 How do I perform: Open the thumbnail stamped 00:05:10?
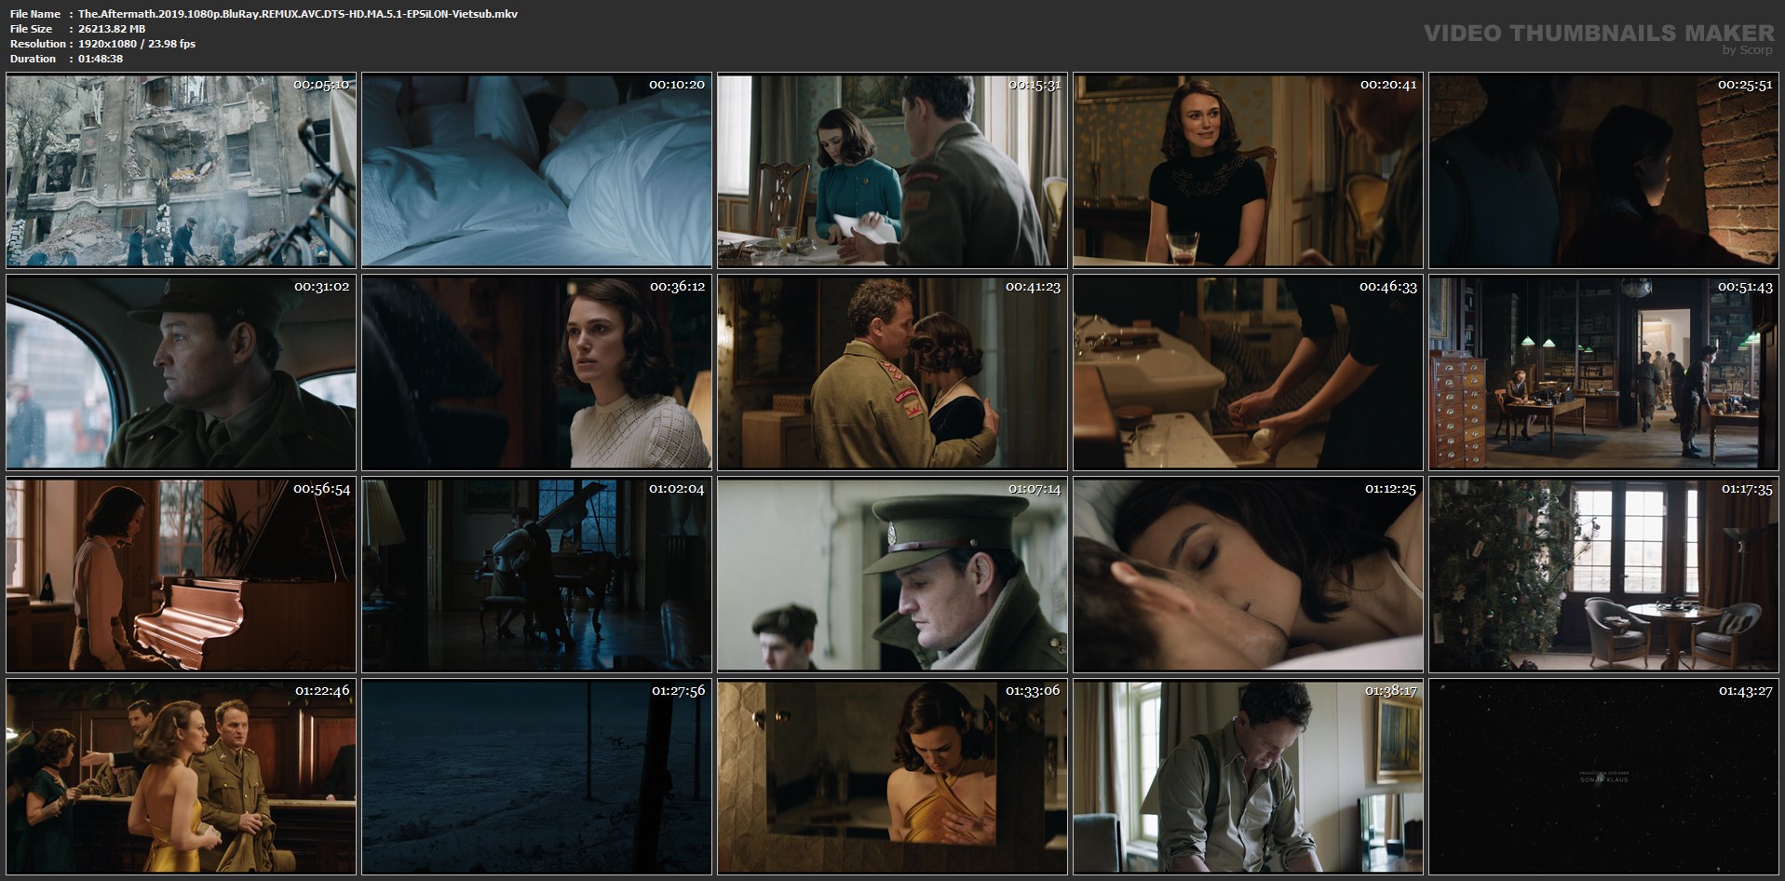pyautogui.click(x=181, y=170)
